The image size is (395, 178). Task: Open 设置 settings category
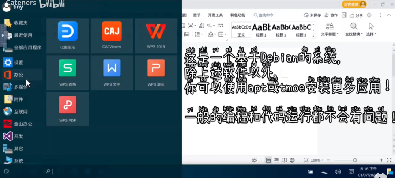coord(22,63)
